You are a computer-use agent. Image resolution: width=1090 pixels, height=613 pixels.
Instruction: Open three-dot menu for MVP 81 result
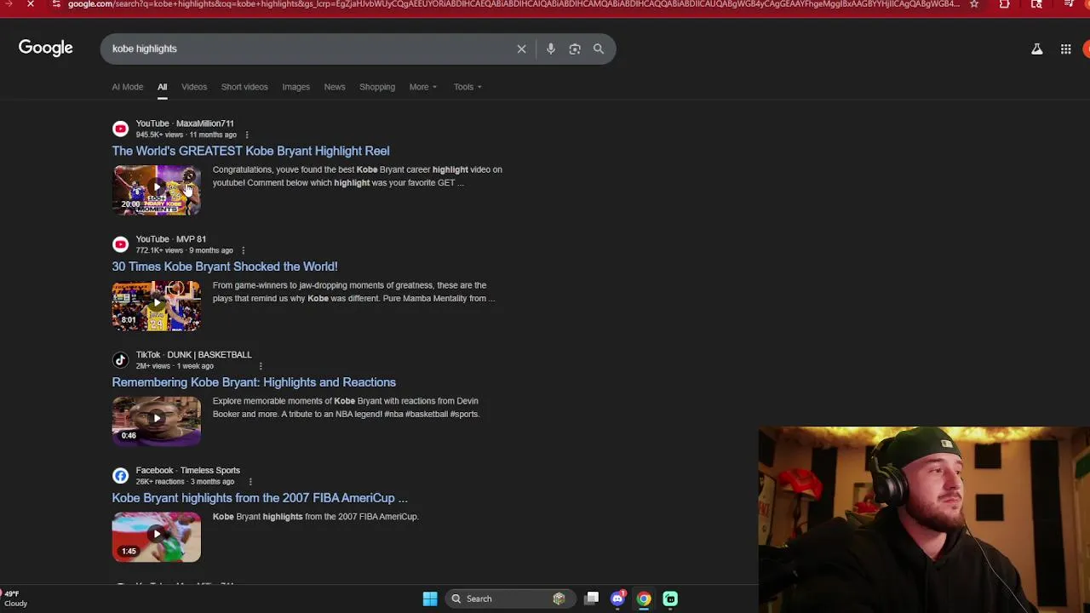coord(244,250)
